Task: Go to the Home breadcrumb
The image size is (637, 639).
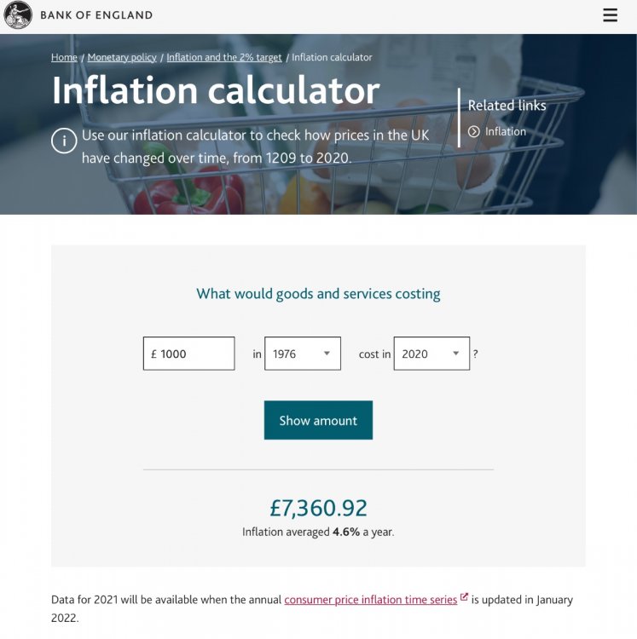Action: point(64,58)
